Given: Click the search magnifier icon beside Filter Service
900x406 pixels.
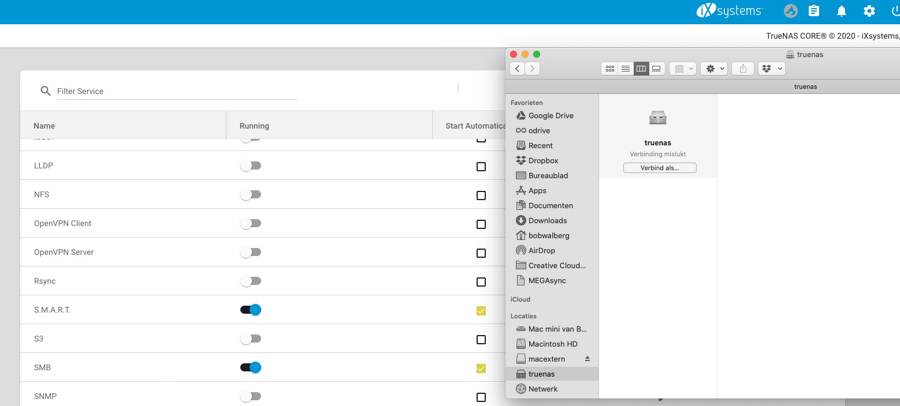Looking at the screenshot, I should 46,91.
